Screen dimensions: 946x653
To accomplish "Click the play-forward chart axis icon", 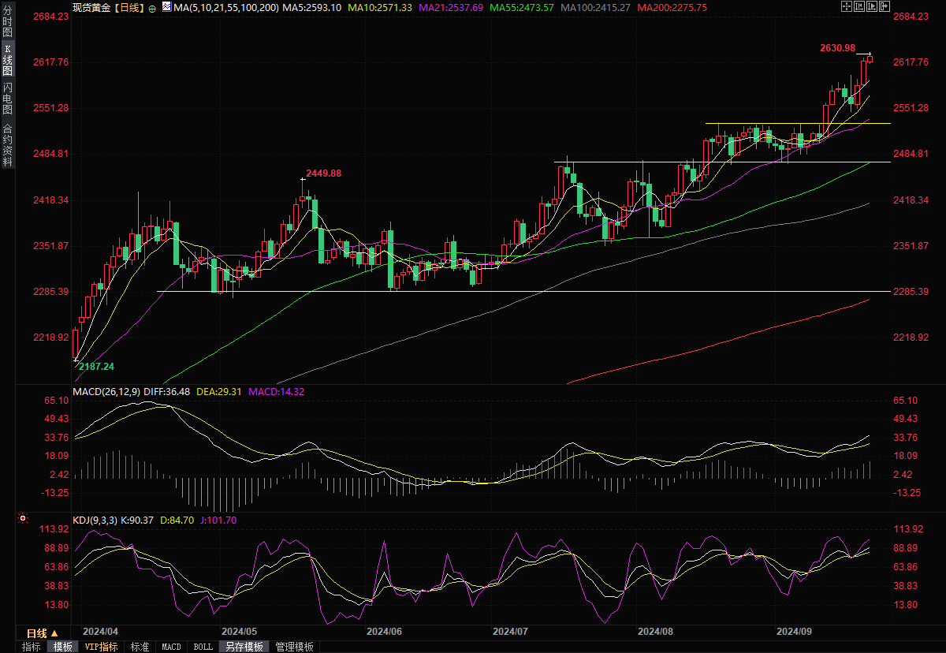I will [872, 6].
